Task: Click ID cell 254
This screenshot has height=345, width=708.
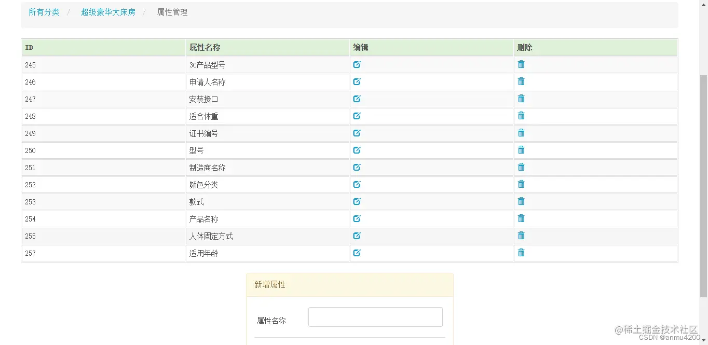Action: [x=104, y=219]
